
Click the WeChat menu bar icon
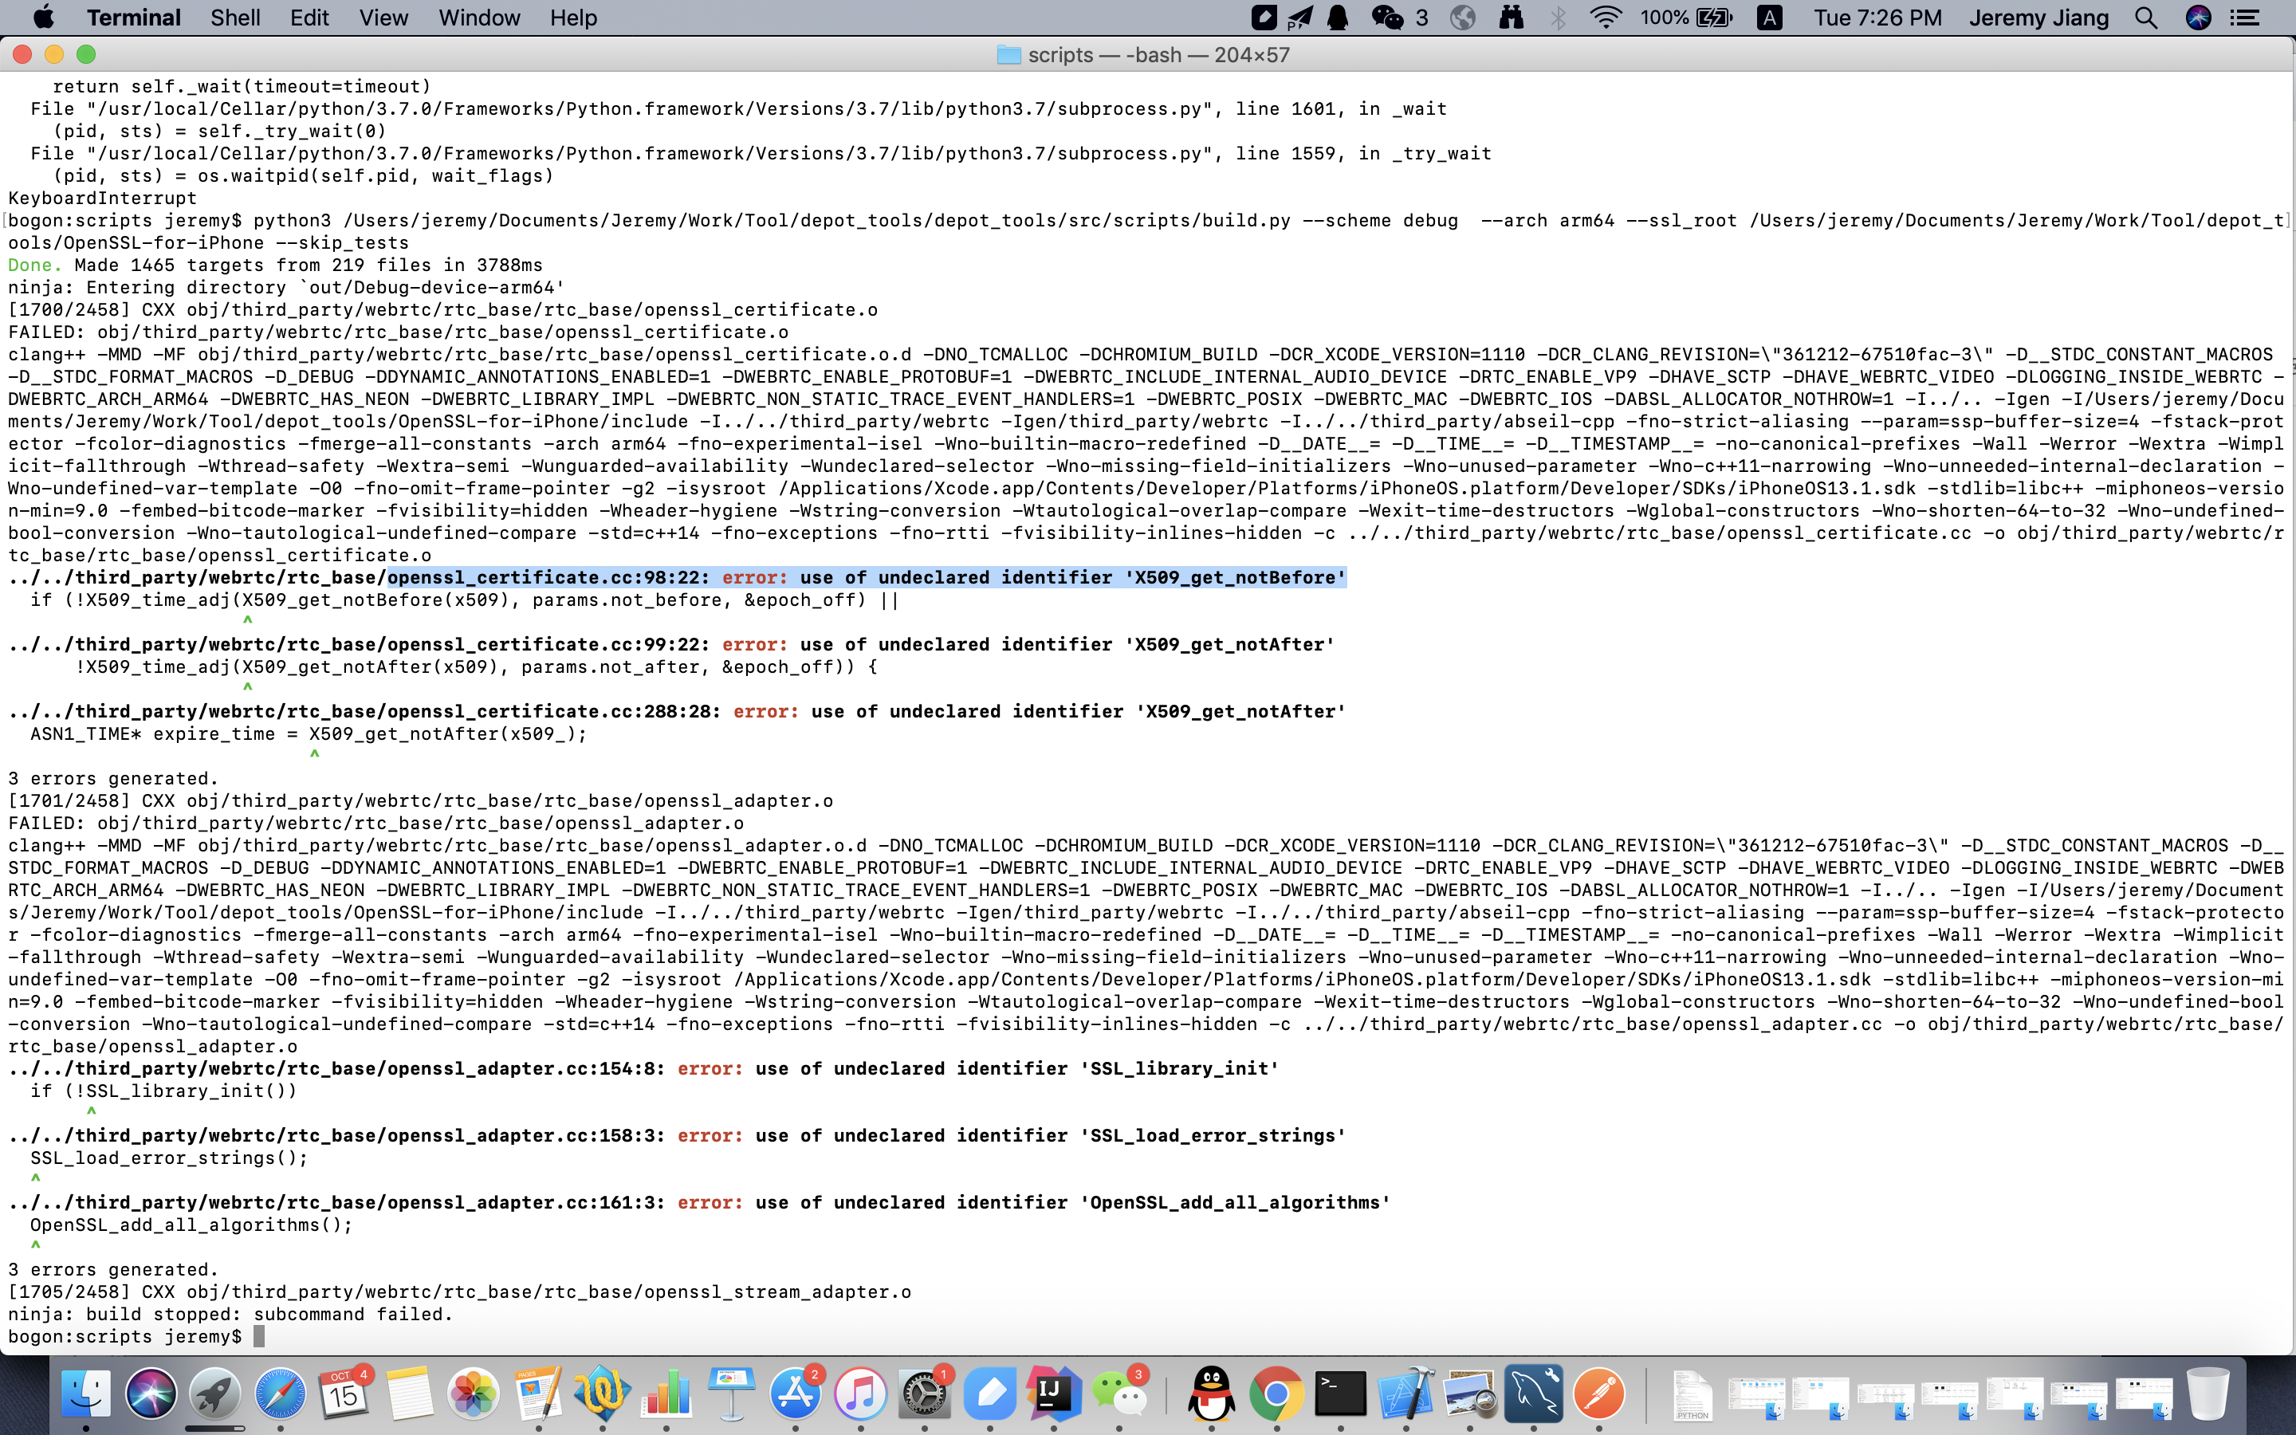(1389, 18)
